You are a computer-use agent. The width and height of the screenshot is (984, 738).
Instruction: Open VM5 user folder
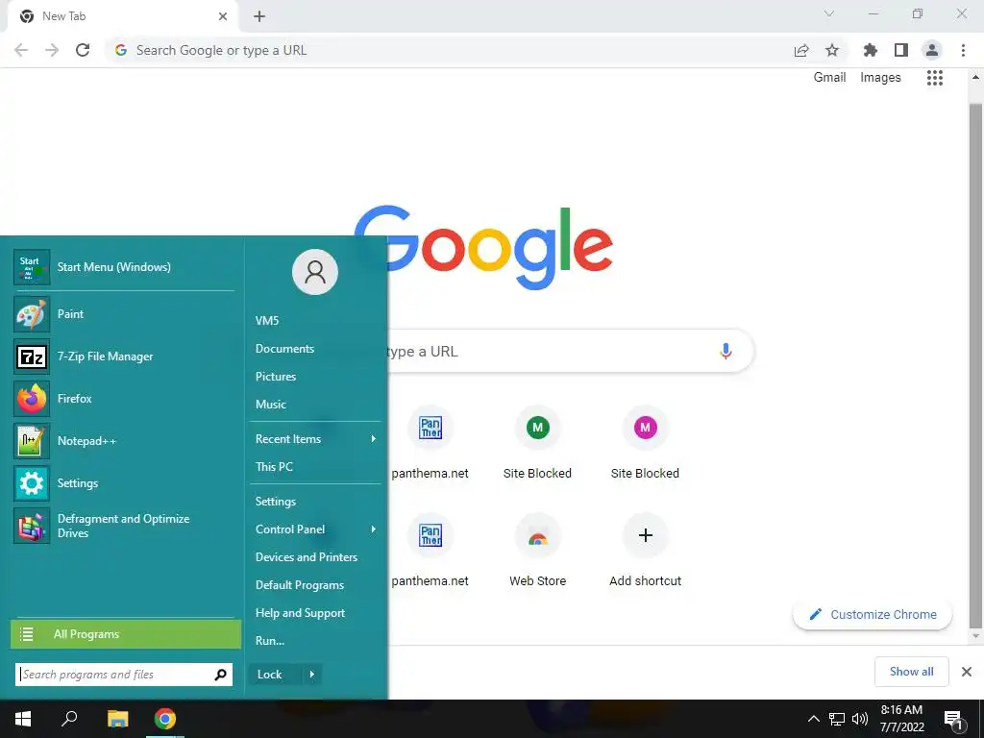[x=267, y=321]
